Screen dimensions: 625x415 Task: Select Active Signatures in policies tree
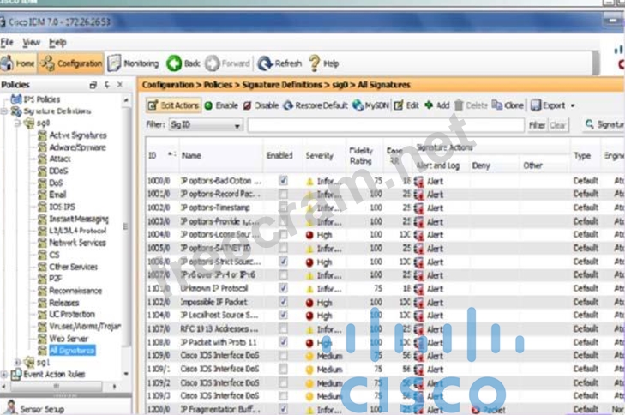click(x=77, y=135)
